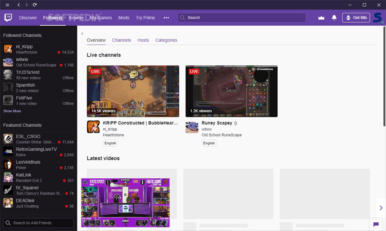Image resolution: width=386 pixels, height=231 pixels.
Task: Click the main page vertical scrollbar
Action: coord(384,77)
